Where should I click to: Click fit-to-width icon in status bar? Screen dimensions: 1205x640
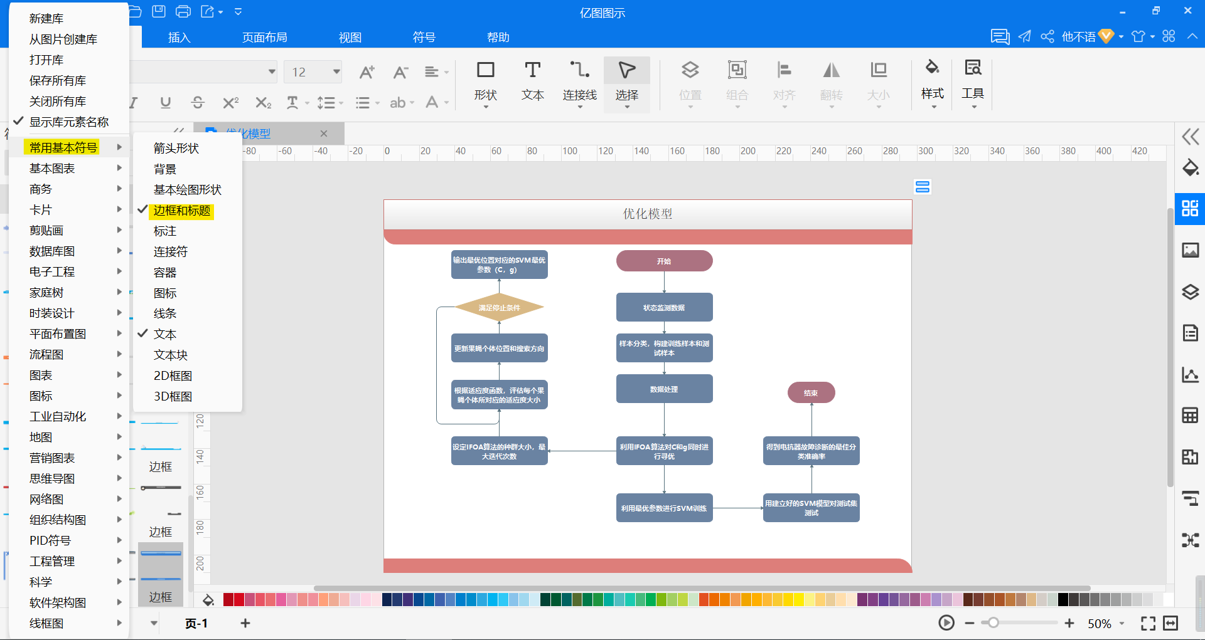coord(1170,623)
